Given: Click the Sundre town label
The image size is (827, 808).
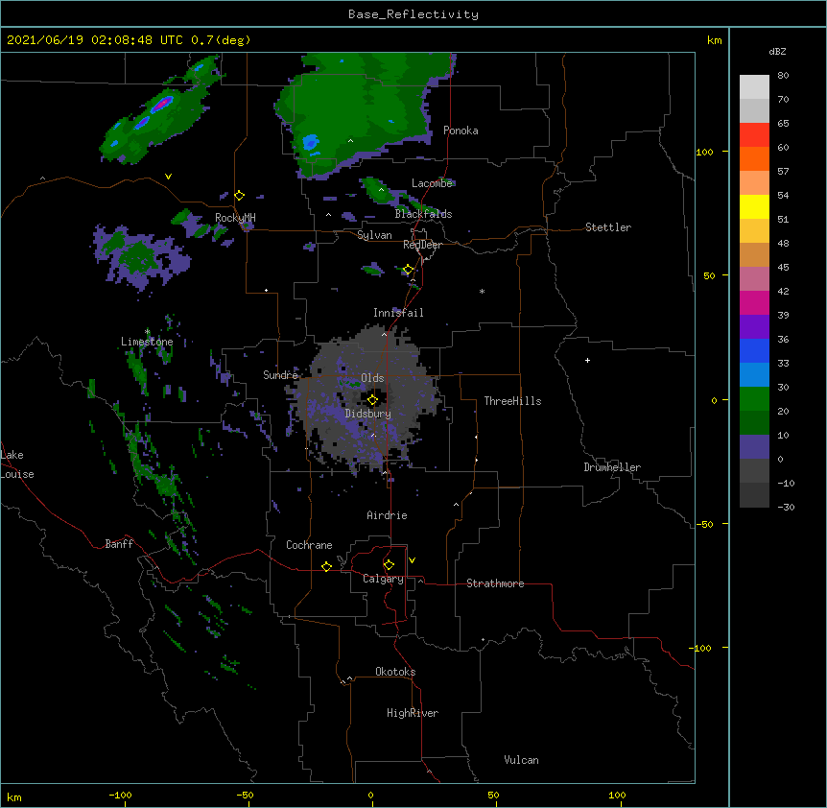Looking at the screenshot, I should pos(280,375).
